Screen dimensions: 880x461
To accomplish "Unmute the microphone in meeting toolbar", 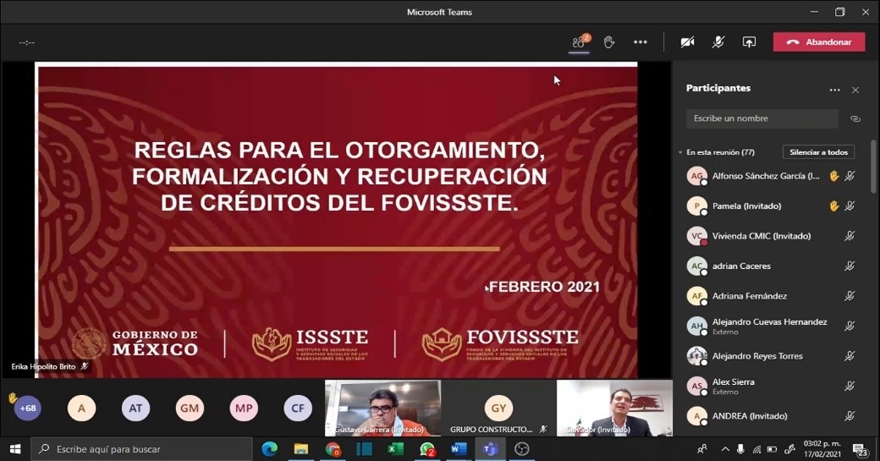I will (718, 42).
